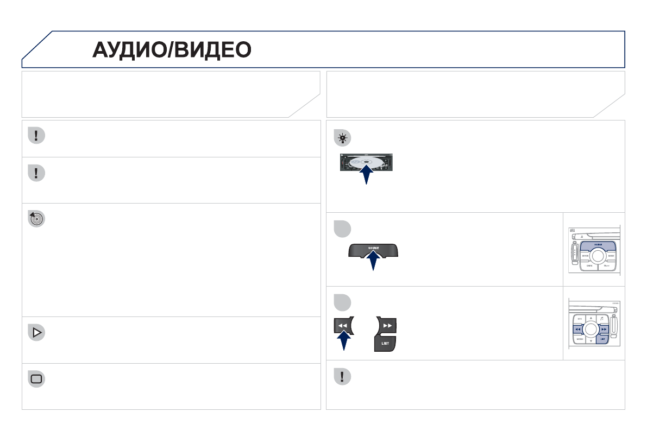The height and width of the screenshot is (431, 647).
Task: Click the play triangle icon
Action: click(x=36, y=333)
